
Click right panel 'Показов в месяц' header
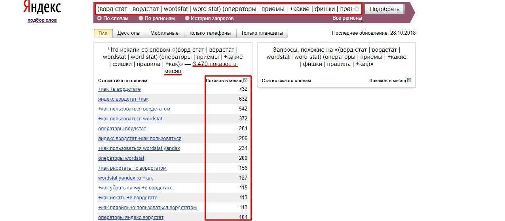[x=388, y=81]
